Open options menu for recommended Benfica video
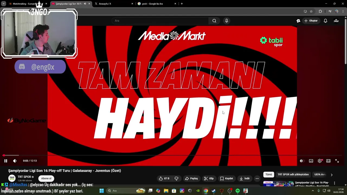Image resolution: width=347 pixels, height=195 pixels. pos(335,183)
